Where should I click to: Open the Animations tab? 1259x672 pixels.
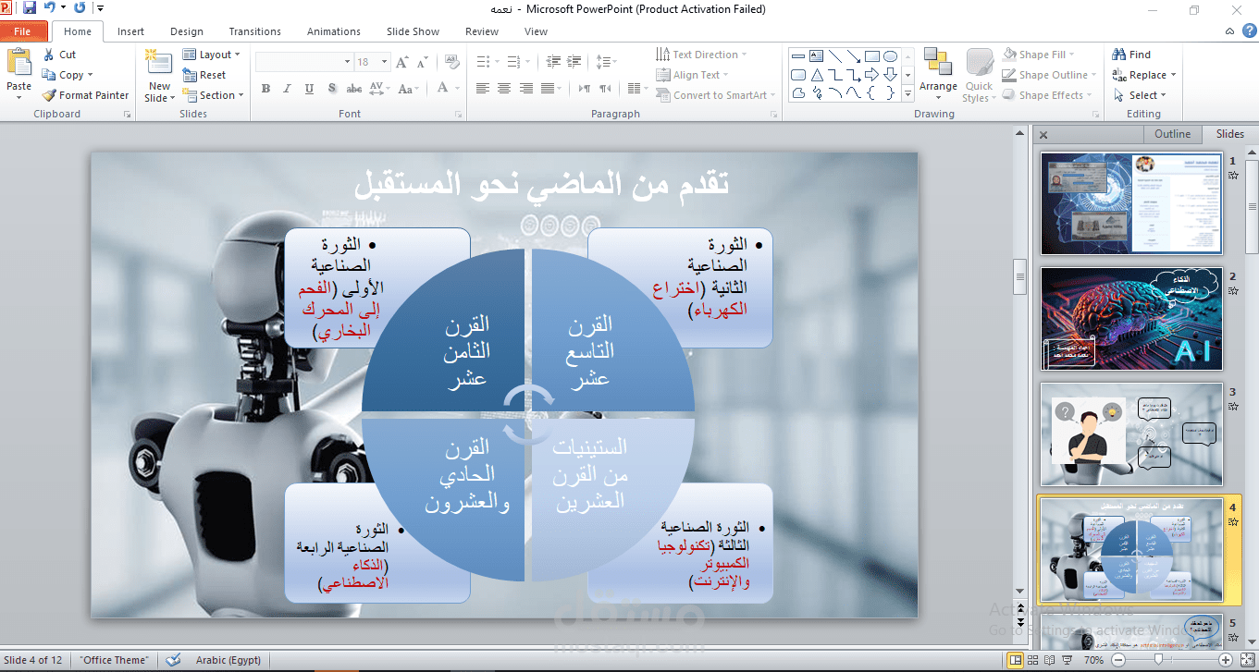coord(334,31)
